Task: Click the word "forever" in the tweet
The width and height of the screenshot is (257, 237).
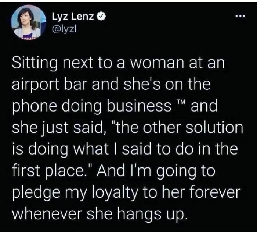Action: [215, 192]
